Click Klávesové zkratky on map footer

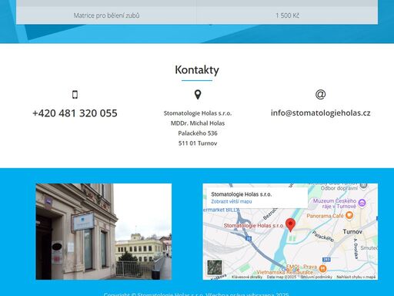tap(247, 277)
